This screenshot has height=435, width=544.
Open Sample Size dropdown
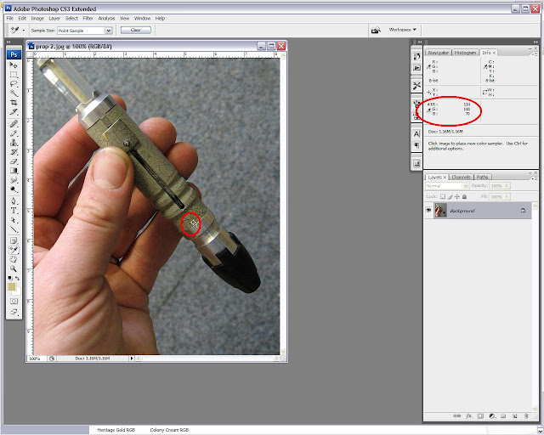109,31
